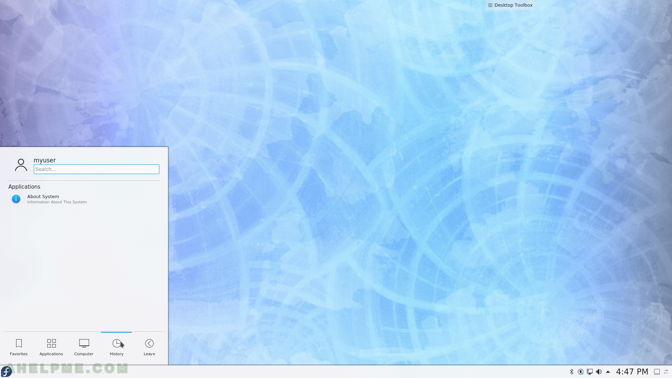The width and height of the screenshot is (672, 378).
Task: Launch About System from the list
Action: tap(84, 199)
